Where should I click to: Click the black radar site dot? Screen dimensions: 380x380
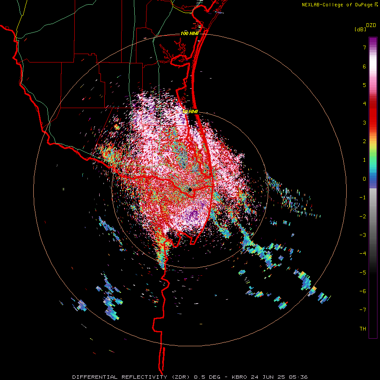[x=190, y=190]
